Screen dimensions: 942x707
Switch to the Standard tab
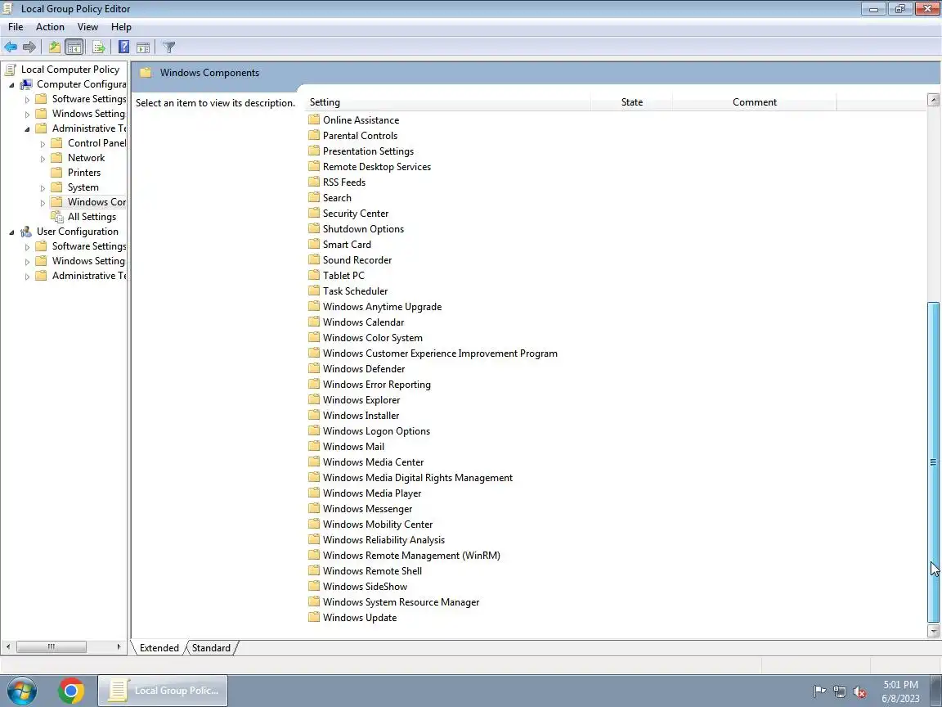point(211,648)
